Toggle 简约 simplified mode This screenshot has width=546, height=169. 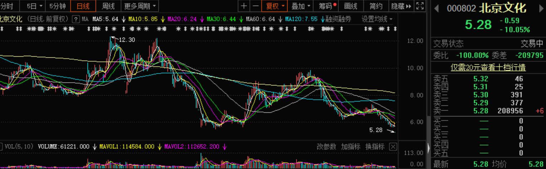click(x=376, y=6)
